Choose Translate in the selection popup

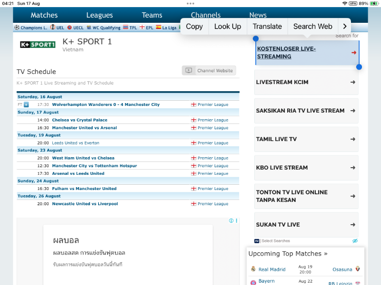267,27
